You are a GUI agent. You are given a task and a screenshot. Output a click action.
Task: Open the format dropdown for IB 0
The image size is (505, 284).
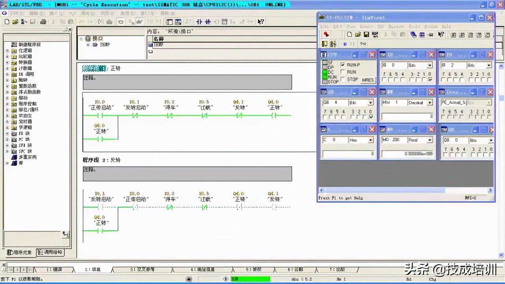click(x=430, y=65)
